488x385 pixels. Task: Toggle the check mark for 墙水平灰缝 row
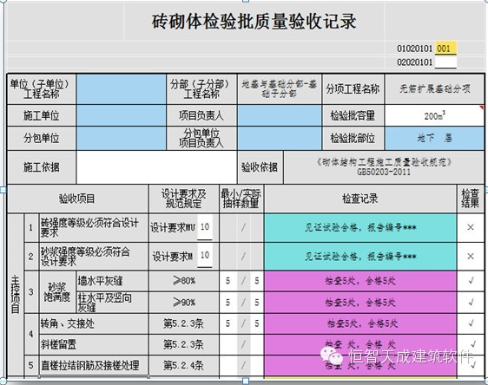point(471,281)
